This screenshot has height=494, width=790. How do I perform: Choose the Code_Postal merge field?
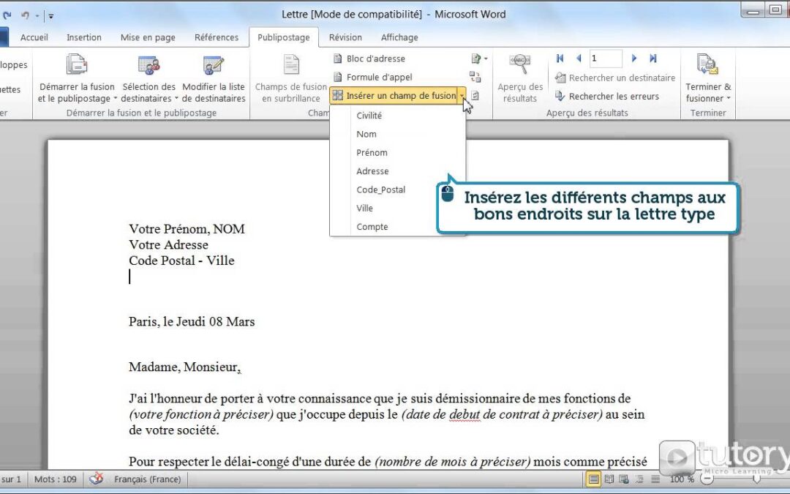pos(381,190)
